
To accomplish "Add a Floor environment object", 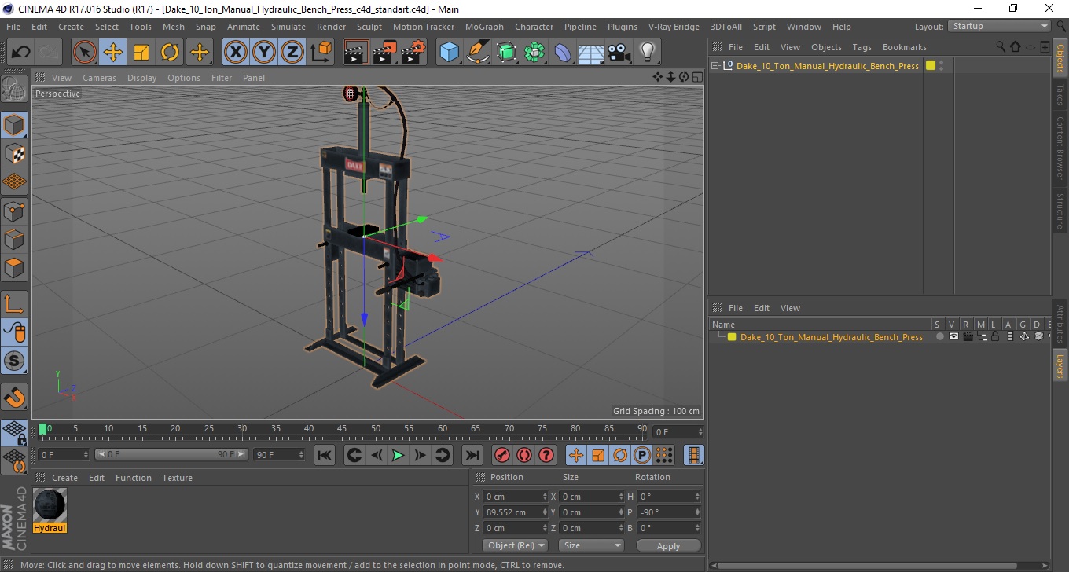I will pyautogui.click(x=591, y=53).
